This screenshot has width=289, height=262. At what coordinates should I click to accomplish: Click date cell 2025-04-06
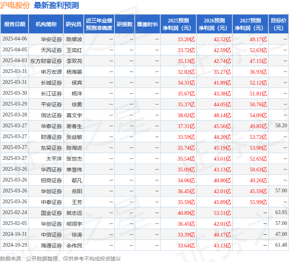coord(15,39)
